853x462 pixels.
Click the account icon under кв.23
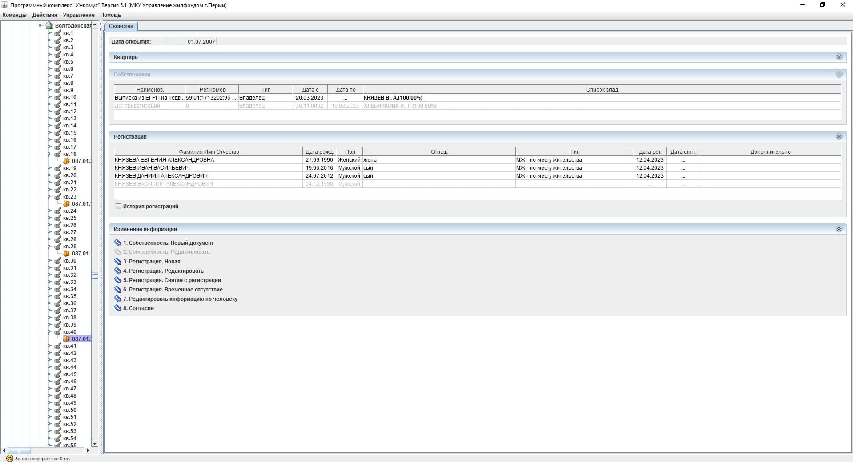67,204
